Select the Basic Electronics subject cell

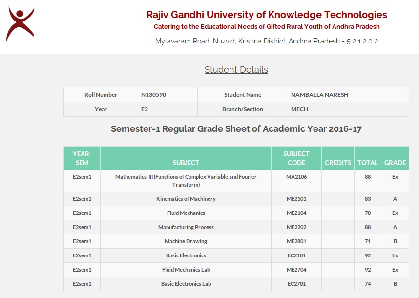(186, 255)
